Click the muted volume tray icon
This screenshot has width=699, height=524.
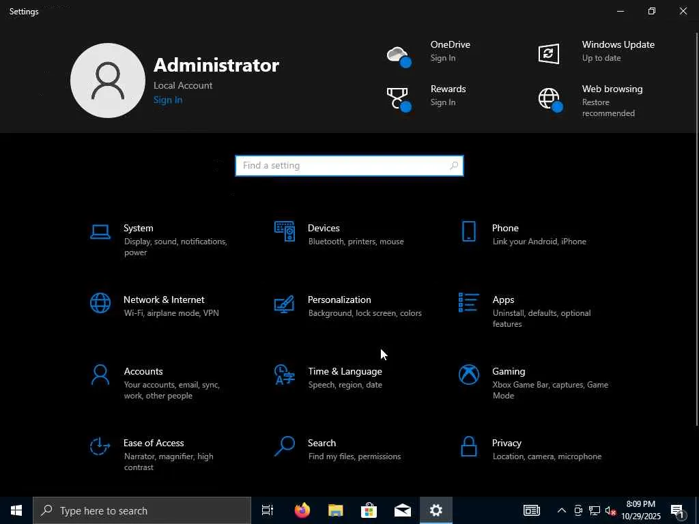(611, 510)
